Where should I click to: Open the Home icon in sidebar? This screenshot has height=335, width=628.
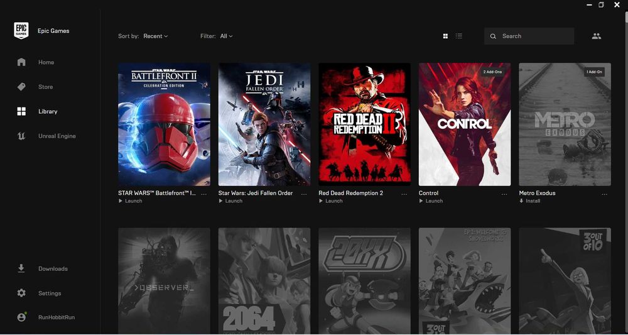[21, 62]
